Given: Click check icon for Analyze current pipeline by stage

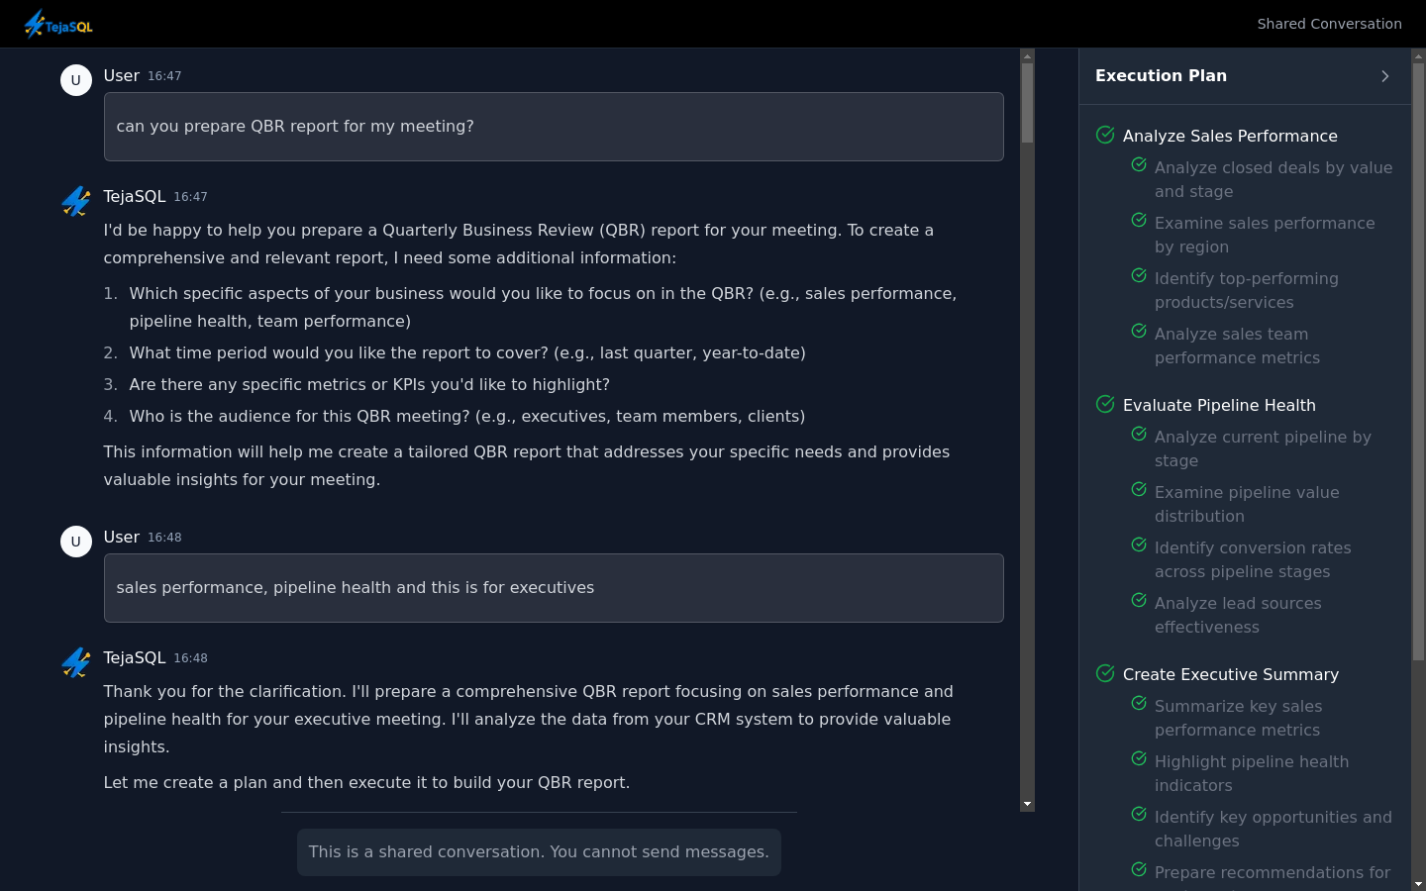Looking at the screenshot, I should (x=1139, y=434).
